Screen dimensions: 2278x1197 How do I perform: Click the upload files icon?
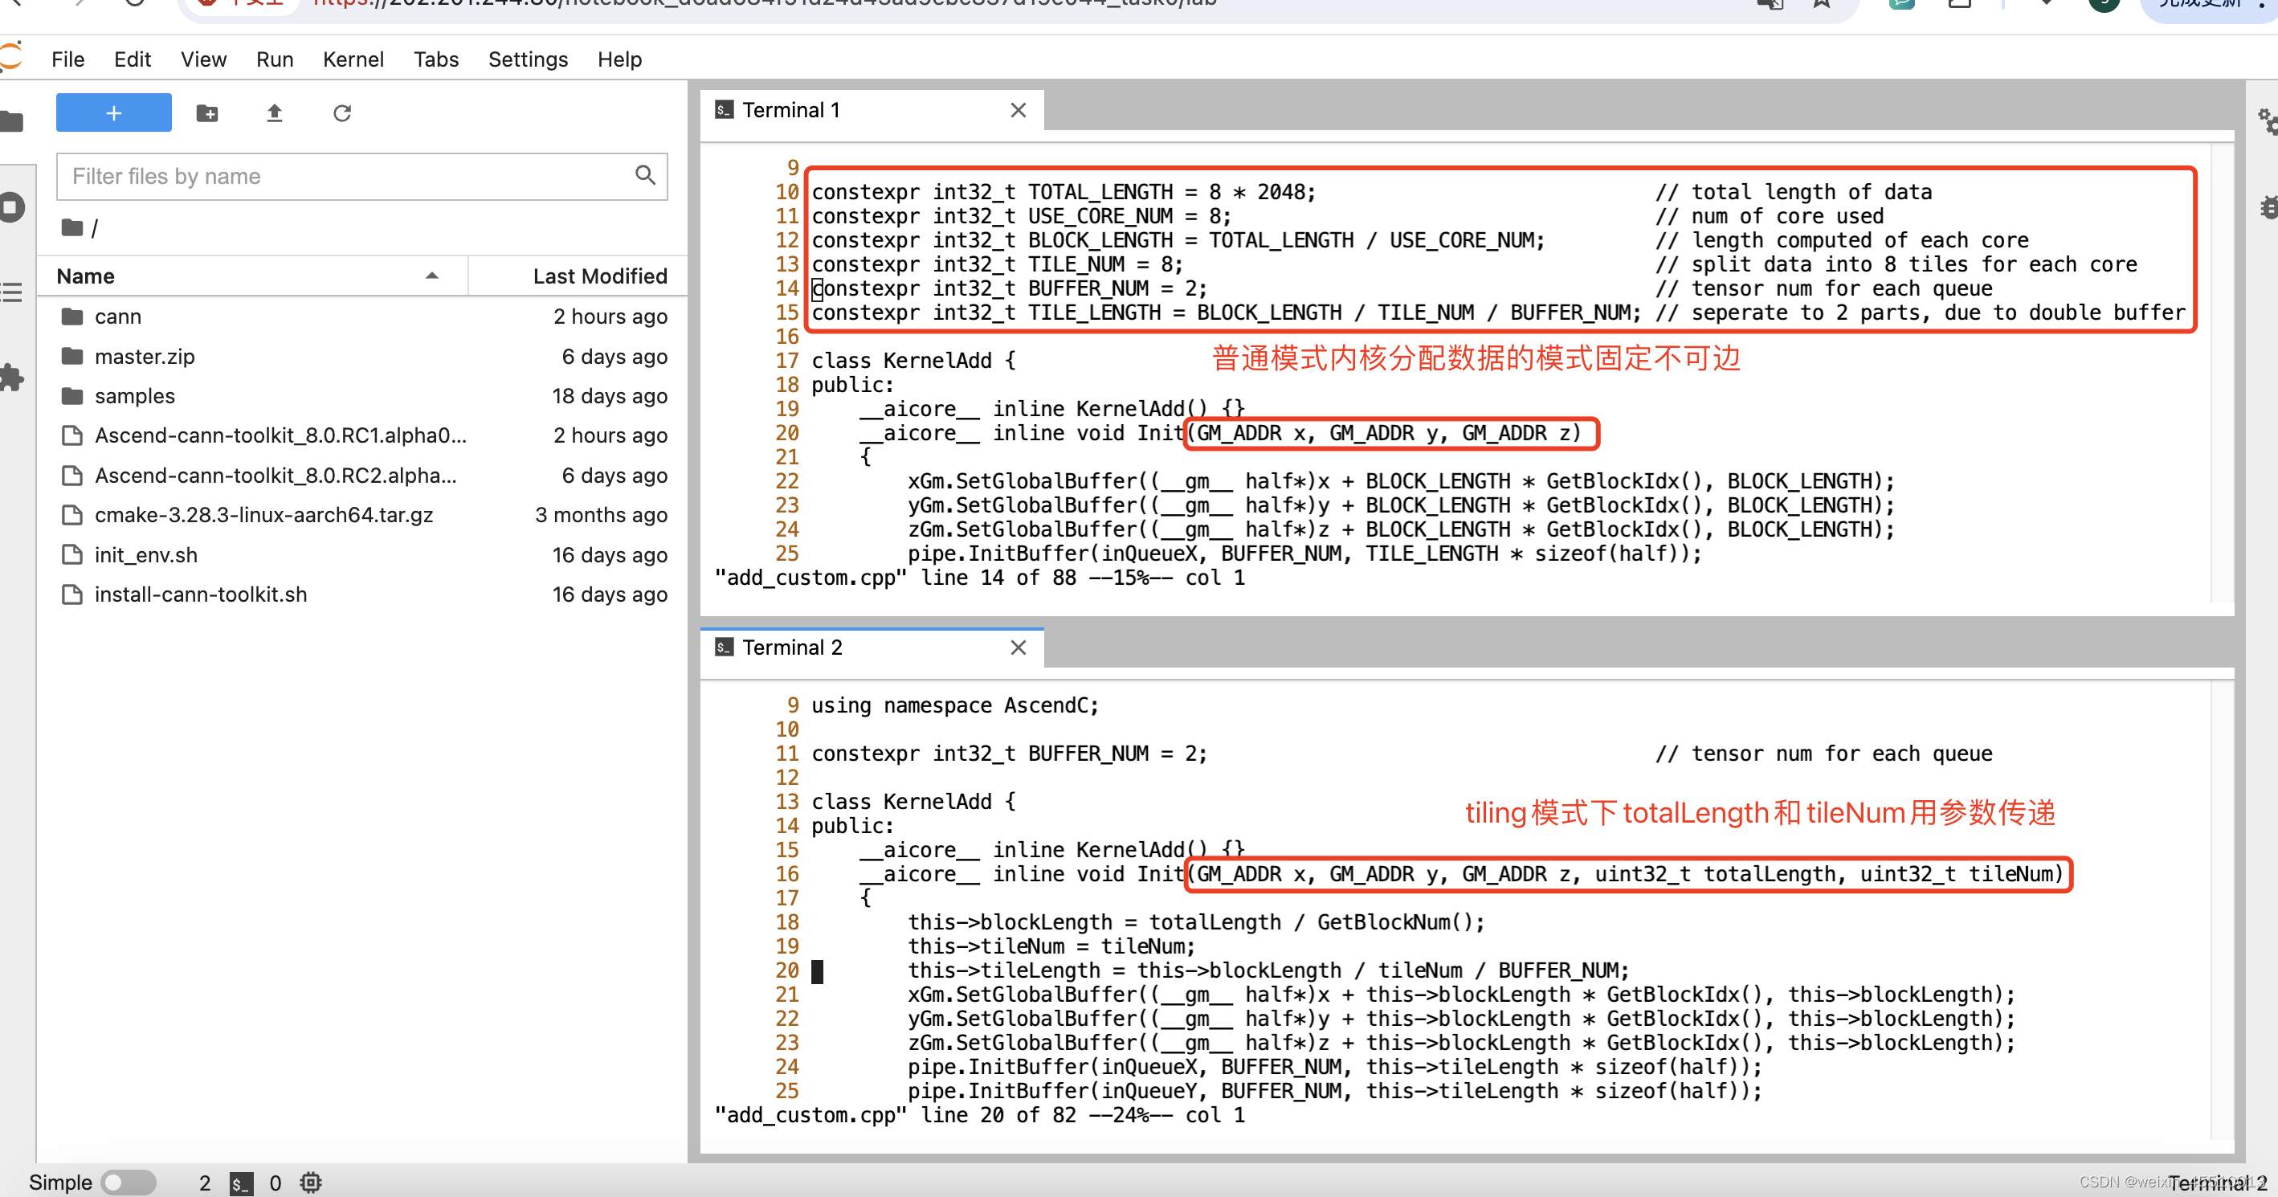click(274, 113)
